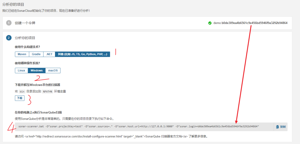
Task: Click the step 2 circle badge
Action: click(x=9, y=38)
